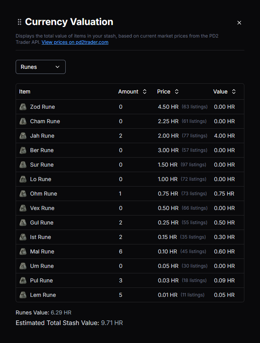The image size is (260, 343).
Task: Click the 0.30 HR Ist value
Action: tap(224, 237)
